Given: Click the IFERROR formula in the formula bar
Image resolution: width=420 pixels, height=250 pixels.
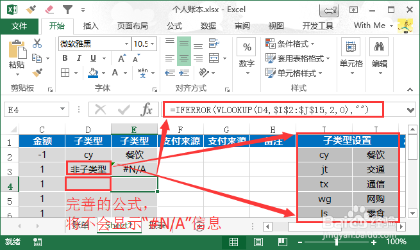Looking at the screenshot, I should (x=269, y=109).
